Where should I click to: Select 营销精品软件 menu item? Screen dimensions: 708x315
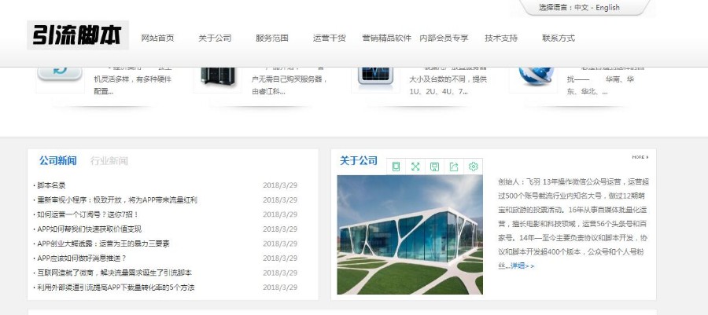386,38
